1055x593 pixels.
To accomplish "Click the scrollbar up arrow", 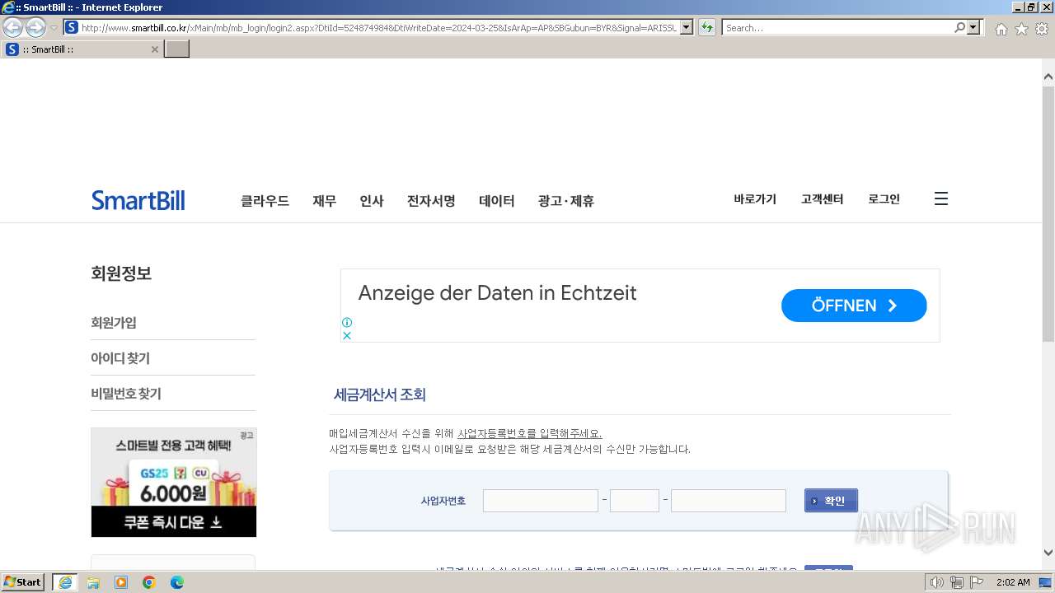I will click(x=1048, y=77).
